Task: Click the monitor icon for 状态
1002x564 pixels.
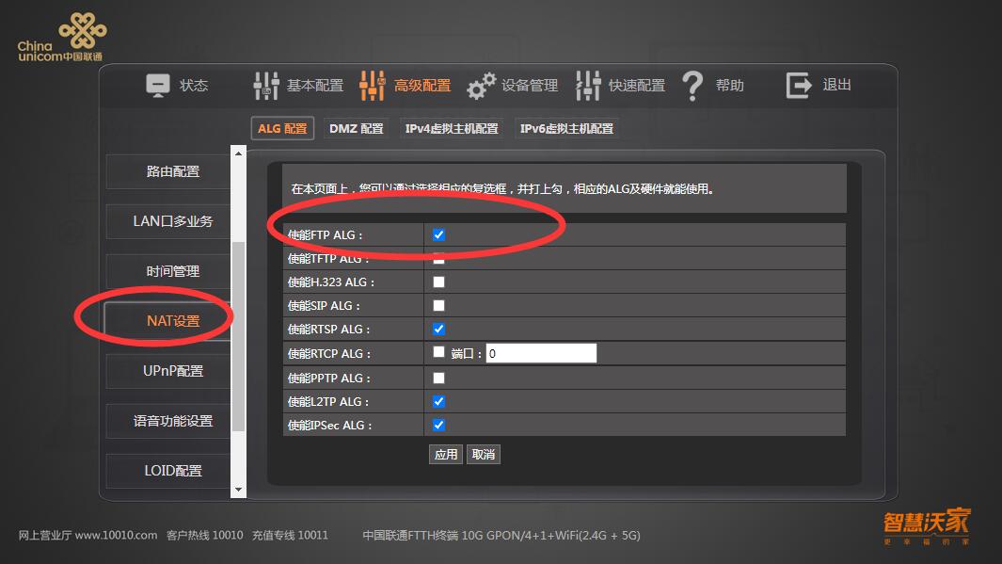Action: (x=157, y=86)
